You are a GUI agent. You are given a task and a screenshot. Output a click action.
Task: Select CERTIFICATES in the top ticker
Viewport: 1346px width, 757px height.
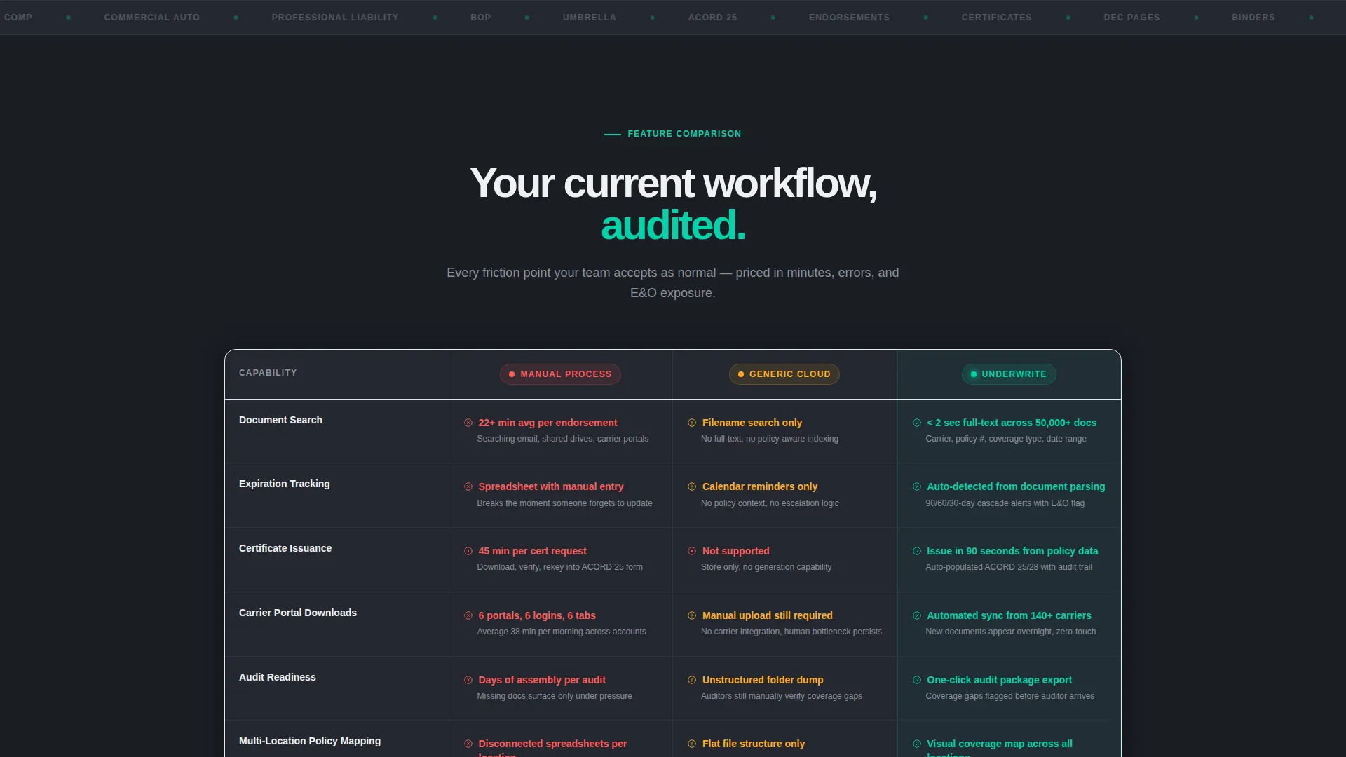[x=997, y=18]
